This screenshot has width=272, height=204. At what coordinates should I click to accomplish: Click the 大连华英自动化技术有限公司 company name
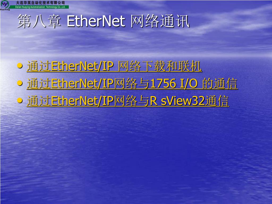tap(40, 3)
